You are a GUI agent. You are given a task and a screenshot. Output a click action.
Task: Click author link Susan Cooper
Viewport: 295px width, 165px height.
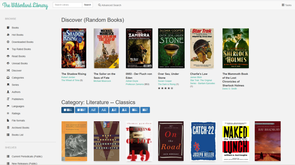(x=165, y=81)
